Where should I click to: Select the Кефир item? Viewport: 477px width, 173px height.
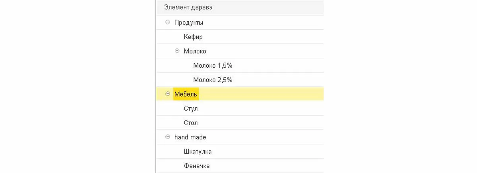point(193,37)
